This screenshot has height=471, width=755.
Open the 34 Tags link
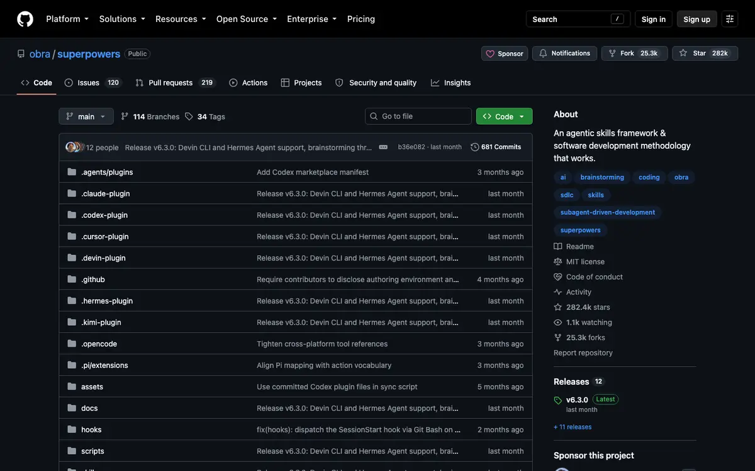click(x=205, y=116)
